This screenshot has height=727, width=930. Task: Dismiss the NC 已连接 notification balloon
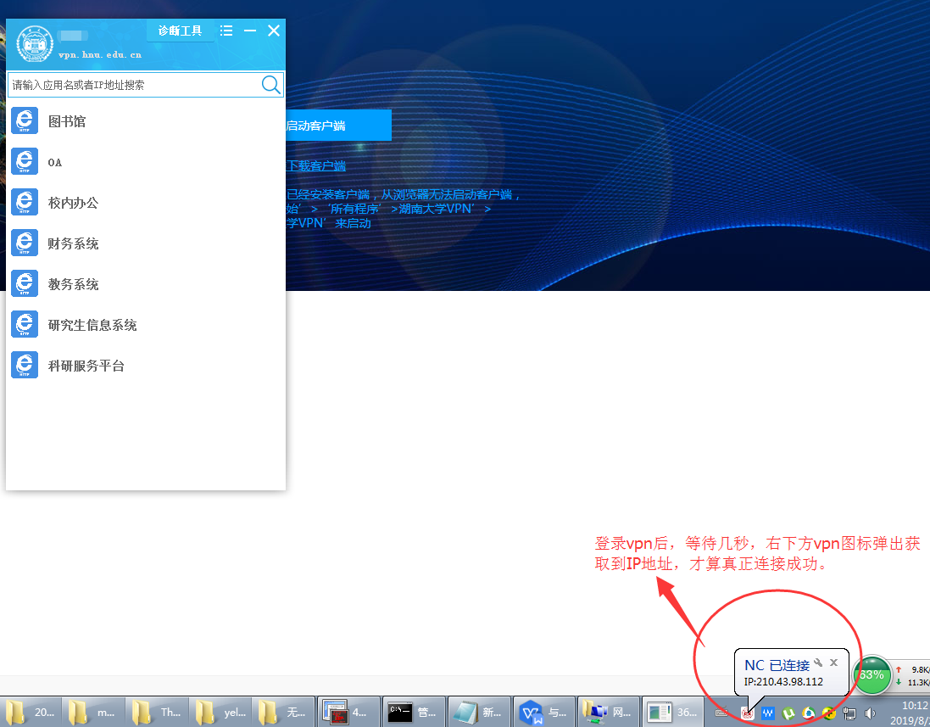click(833, 663)
